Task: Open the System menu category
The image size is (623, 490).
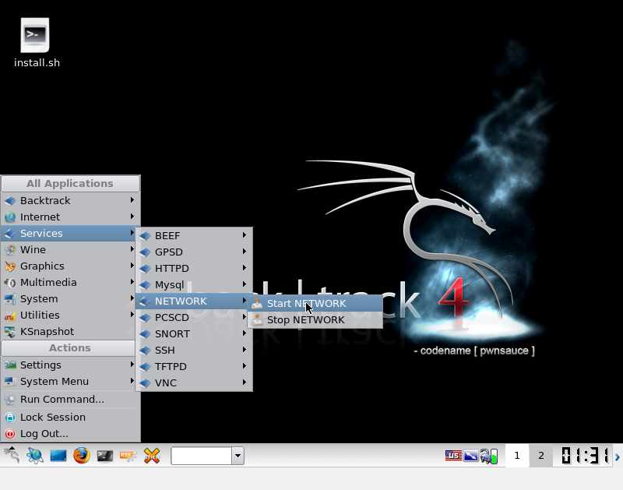Action: pyautogui.click(x=69, y=299)
